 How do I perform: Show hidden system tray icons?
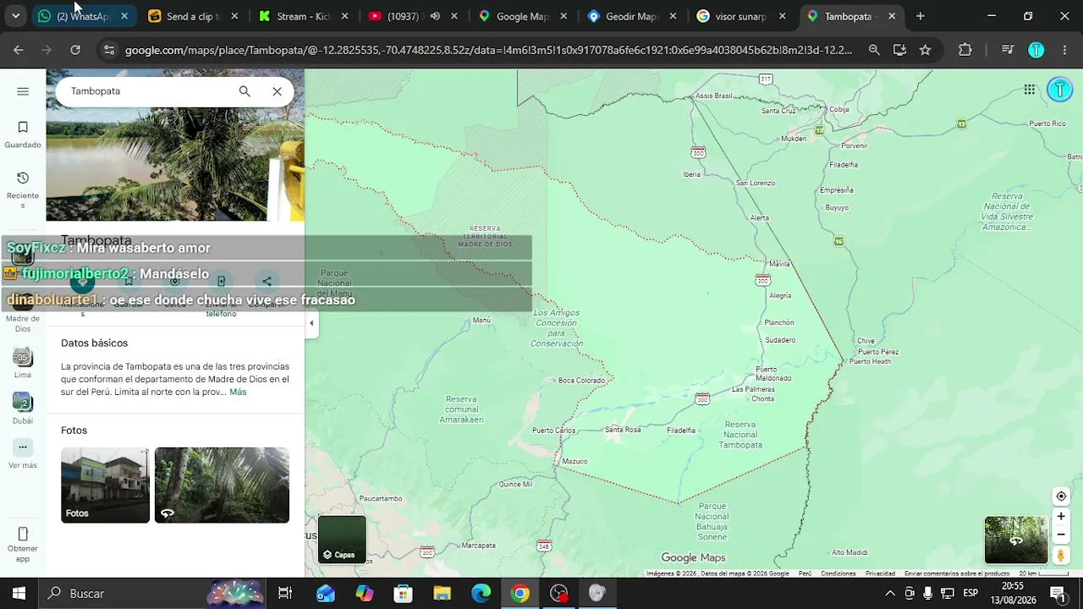(x=889, y=594)
